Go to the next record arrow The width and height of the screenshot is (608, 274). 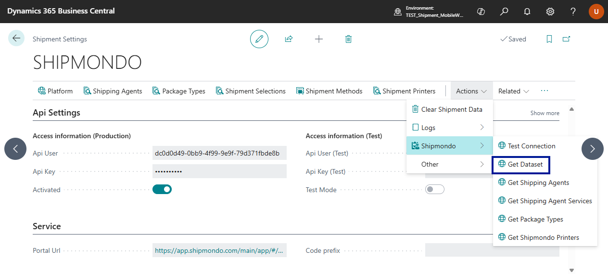[x=593, y=149]
